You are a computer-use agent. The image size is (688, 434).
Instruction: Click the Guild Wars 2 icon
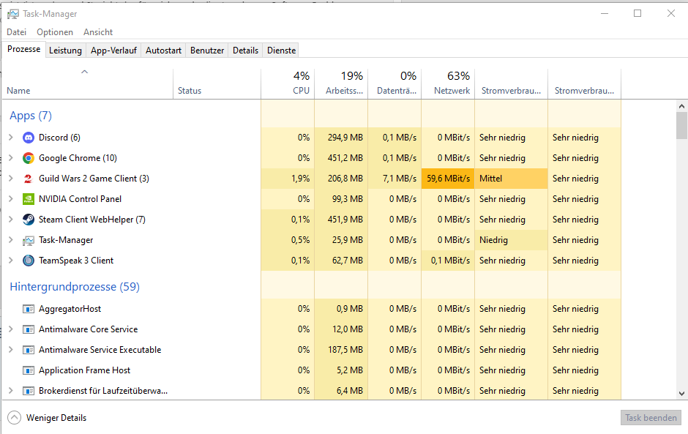point(29,179)
